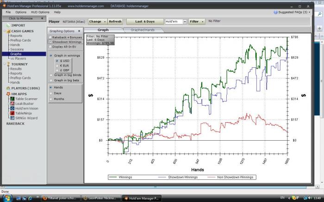Click the Refresh button

[x=115, y=21]
